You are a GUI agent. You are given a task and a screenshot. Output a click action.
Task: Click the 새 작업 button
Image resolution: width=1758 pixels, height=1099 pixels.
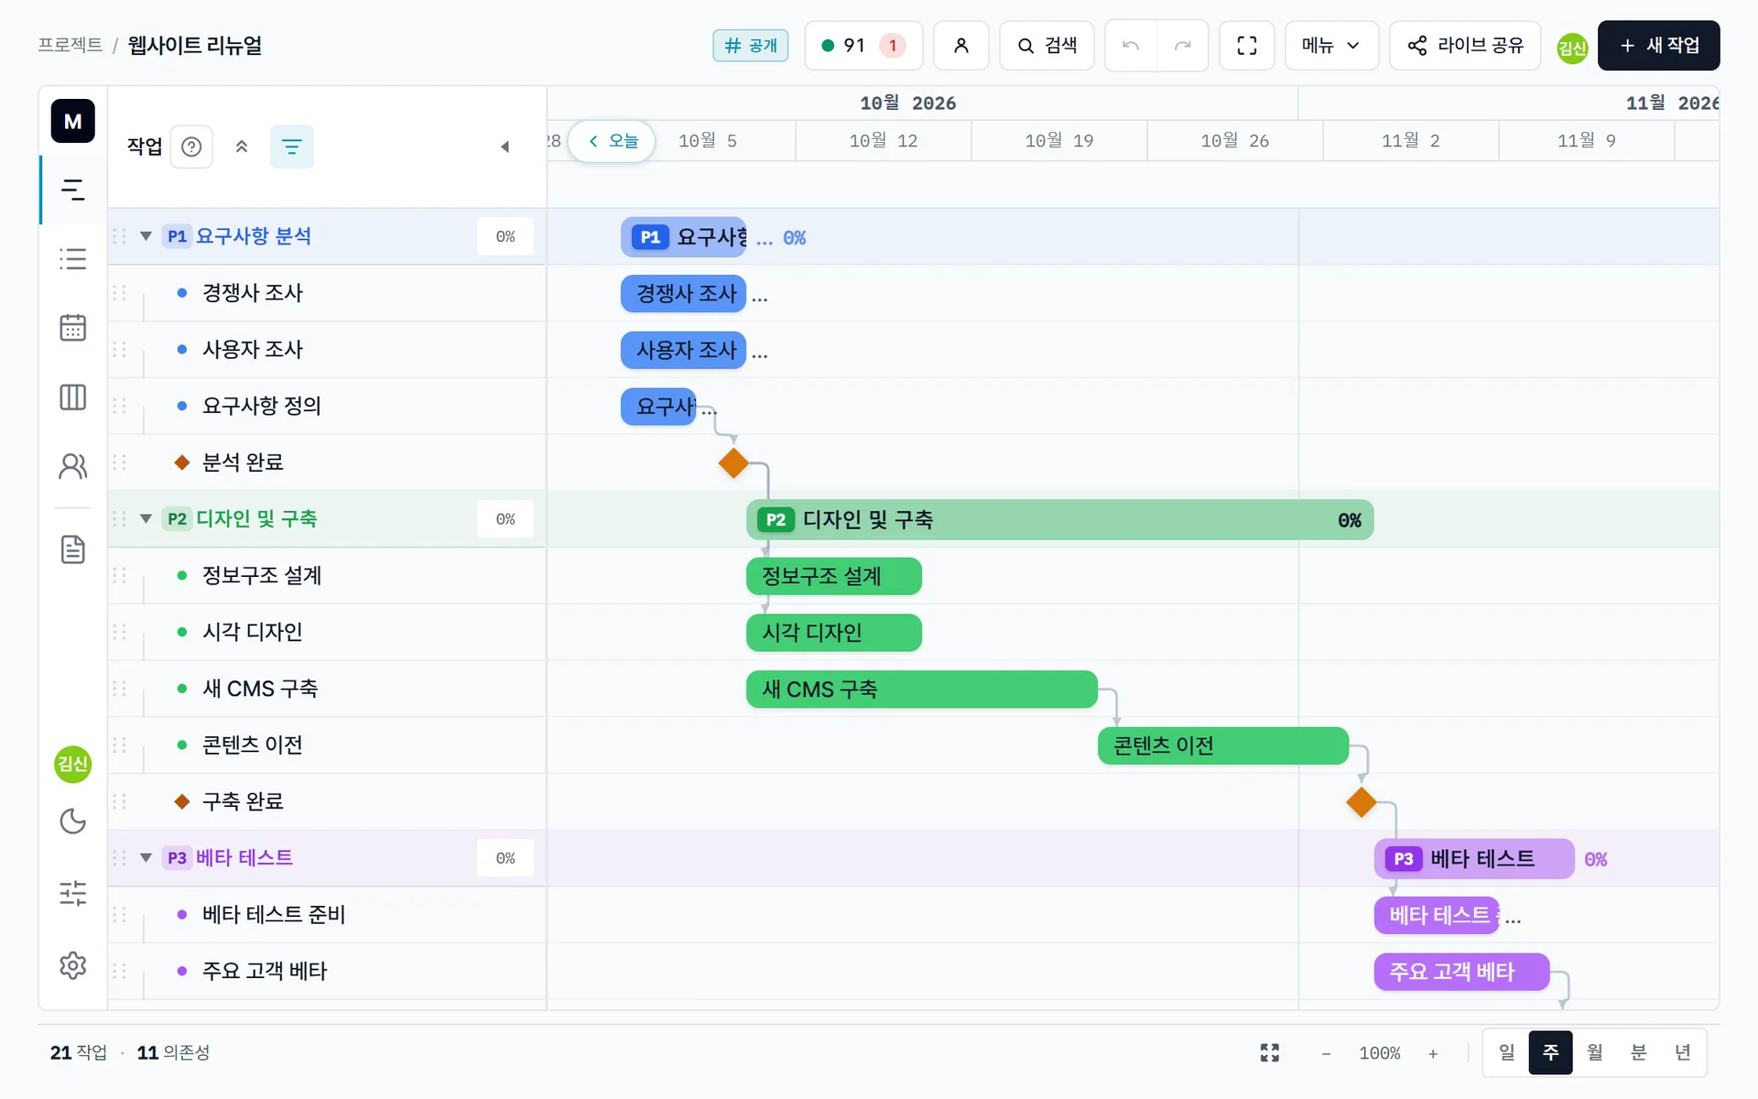1658,45
